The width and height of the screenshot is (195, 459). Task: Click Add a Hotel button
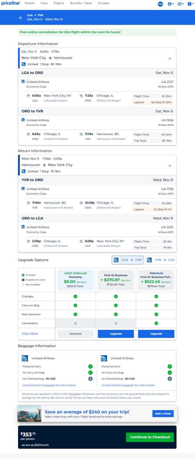coord(163,413)
